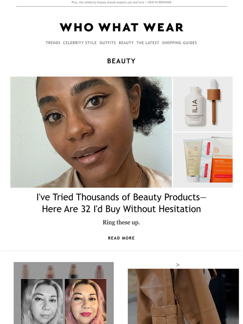
Task: Go to the Trends section
Action: coord(53,43)
